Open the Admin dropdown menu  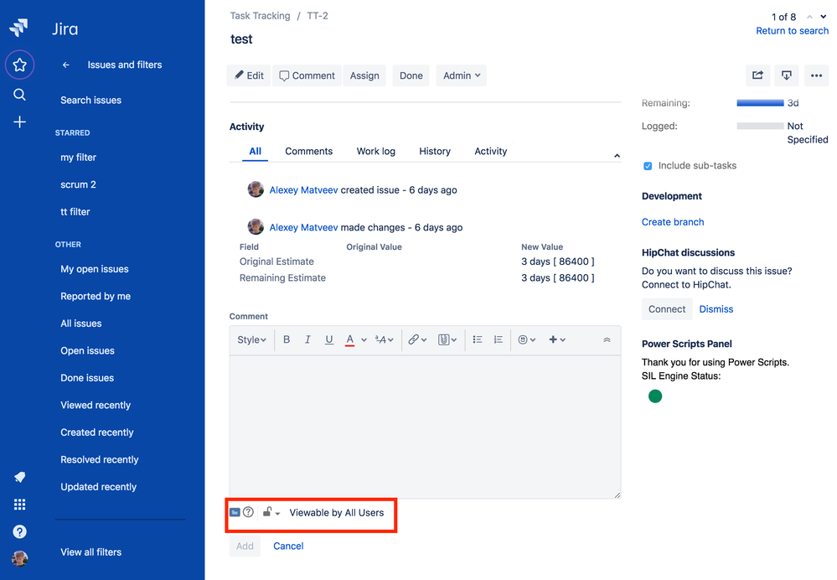tap(461, 75)
